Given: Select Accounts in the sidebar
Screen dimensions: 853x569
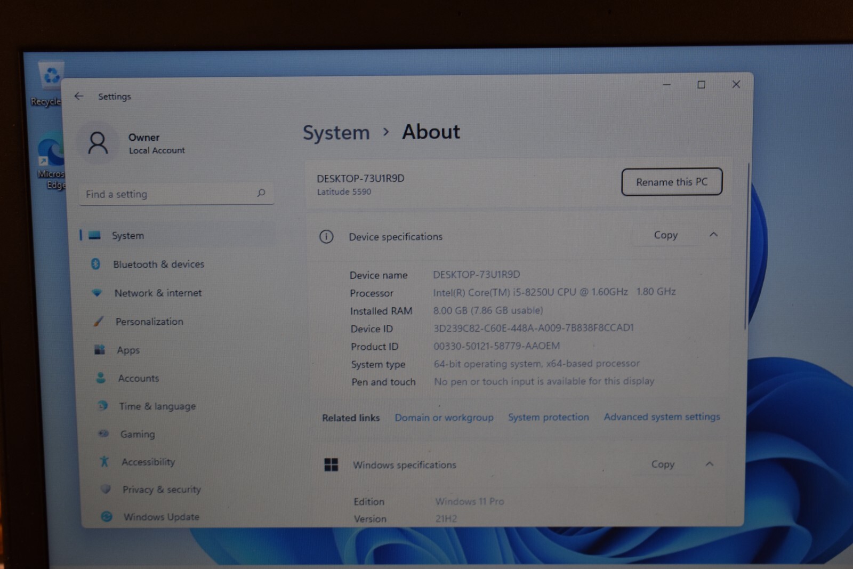Looking at the screenshot, I should [139, 378].
